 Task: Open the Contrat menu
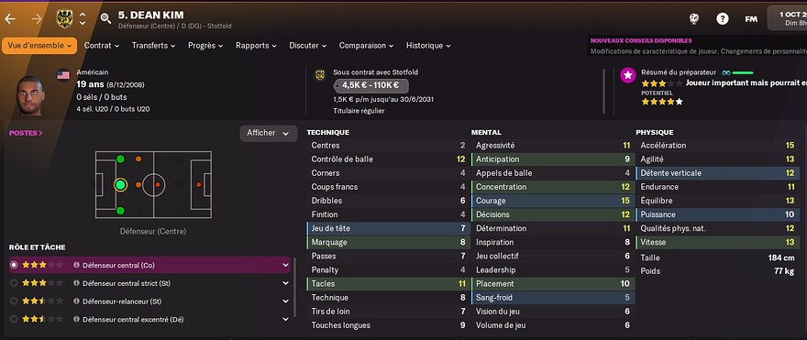pos(102,45)
